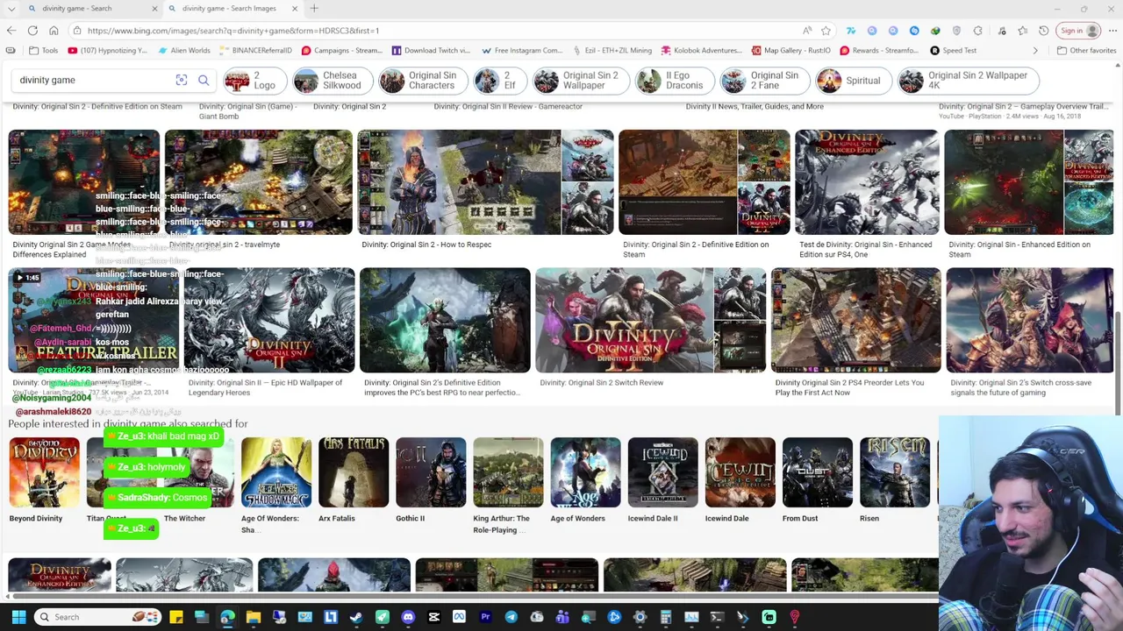Open the 'Kolobok Adventures' bookmark
This screenshot has width=1123, height=631.
point(701,51)
